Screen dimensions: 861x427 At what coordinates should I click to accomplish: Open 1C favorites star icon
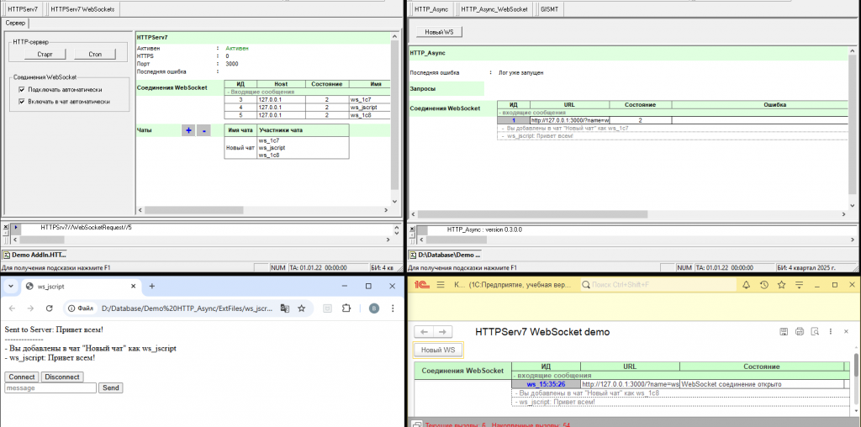click(x=781, y=285)
